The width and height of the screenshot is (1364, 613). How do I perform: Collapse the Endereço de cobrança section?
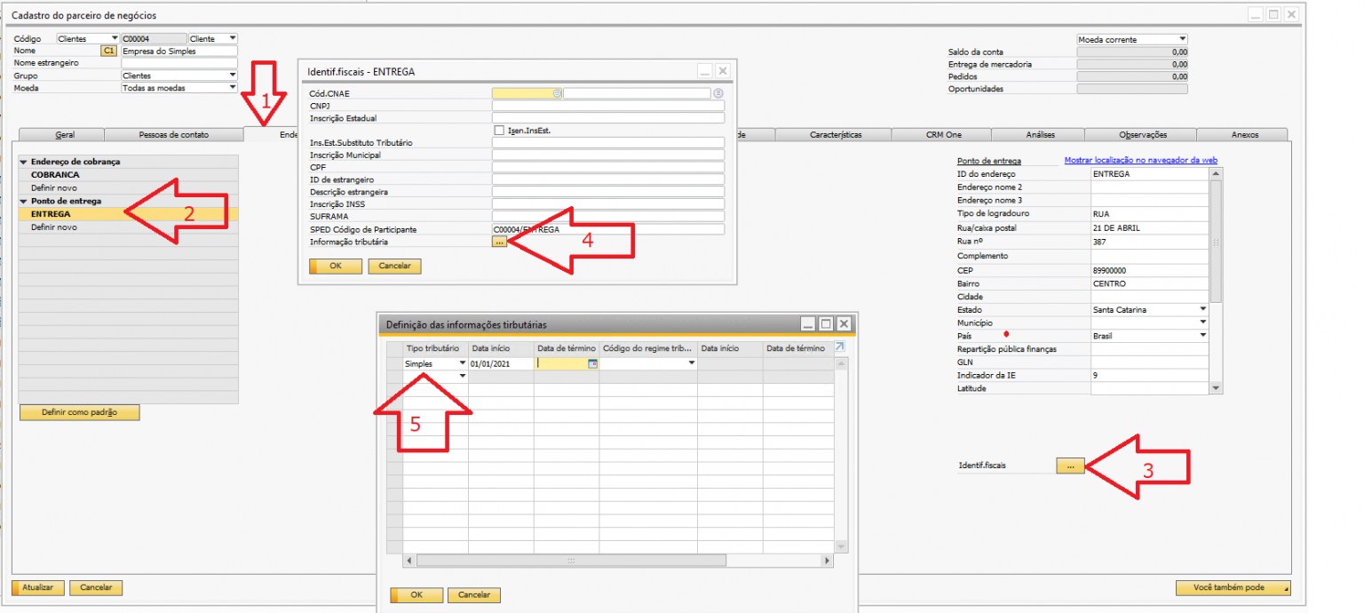(x=23, y=163)
